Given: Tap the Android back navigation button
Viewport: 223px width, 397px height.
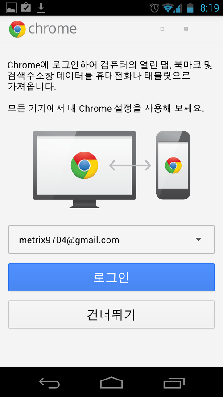Looking at the screenshot, I should pos(50,383).
